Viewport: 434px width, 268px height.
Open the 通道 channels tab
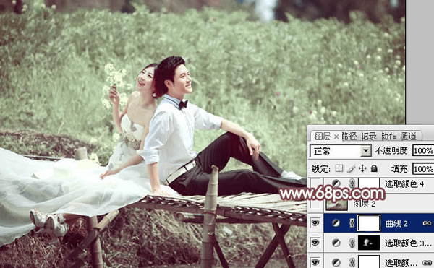pyautogui.click(x=409, y=137)
